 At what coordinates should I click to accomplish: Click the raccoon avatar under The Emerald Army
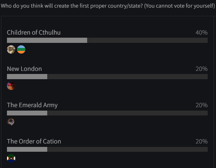click(11, 122)
